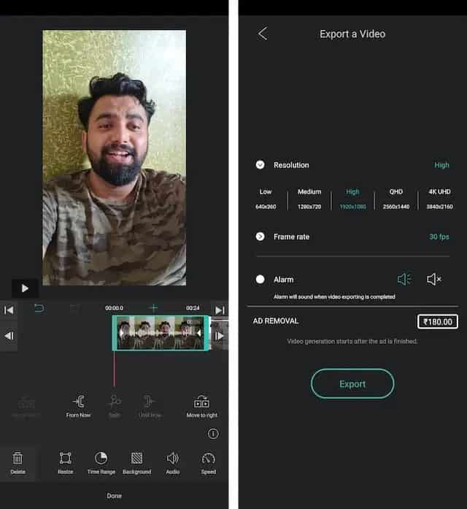Screen dimensions: 467x509
Task: Tap the 00:24 duration label
Action: 193,307
